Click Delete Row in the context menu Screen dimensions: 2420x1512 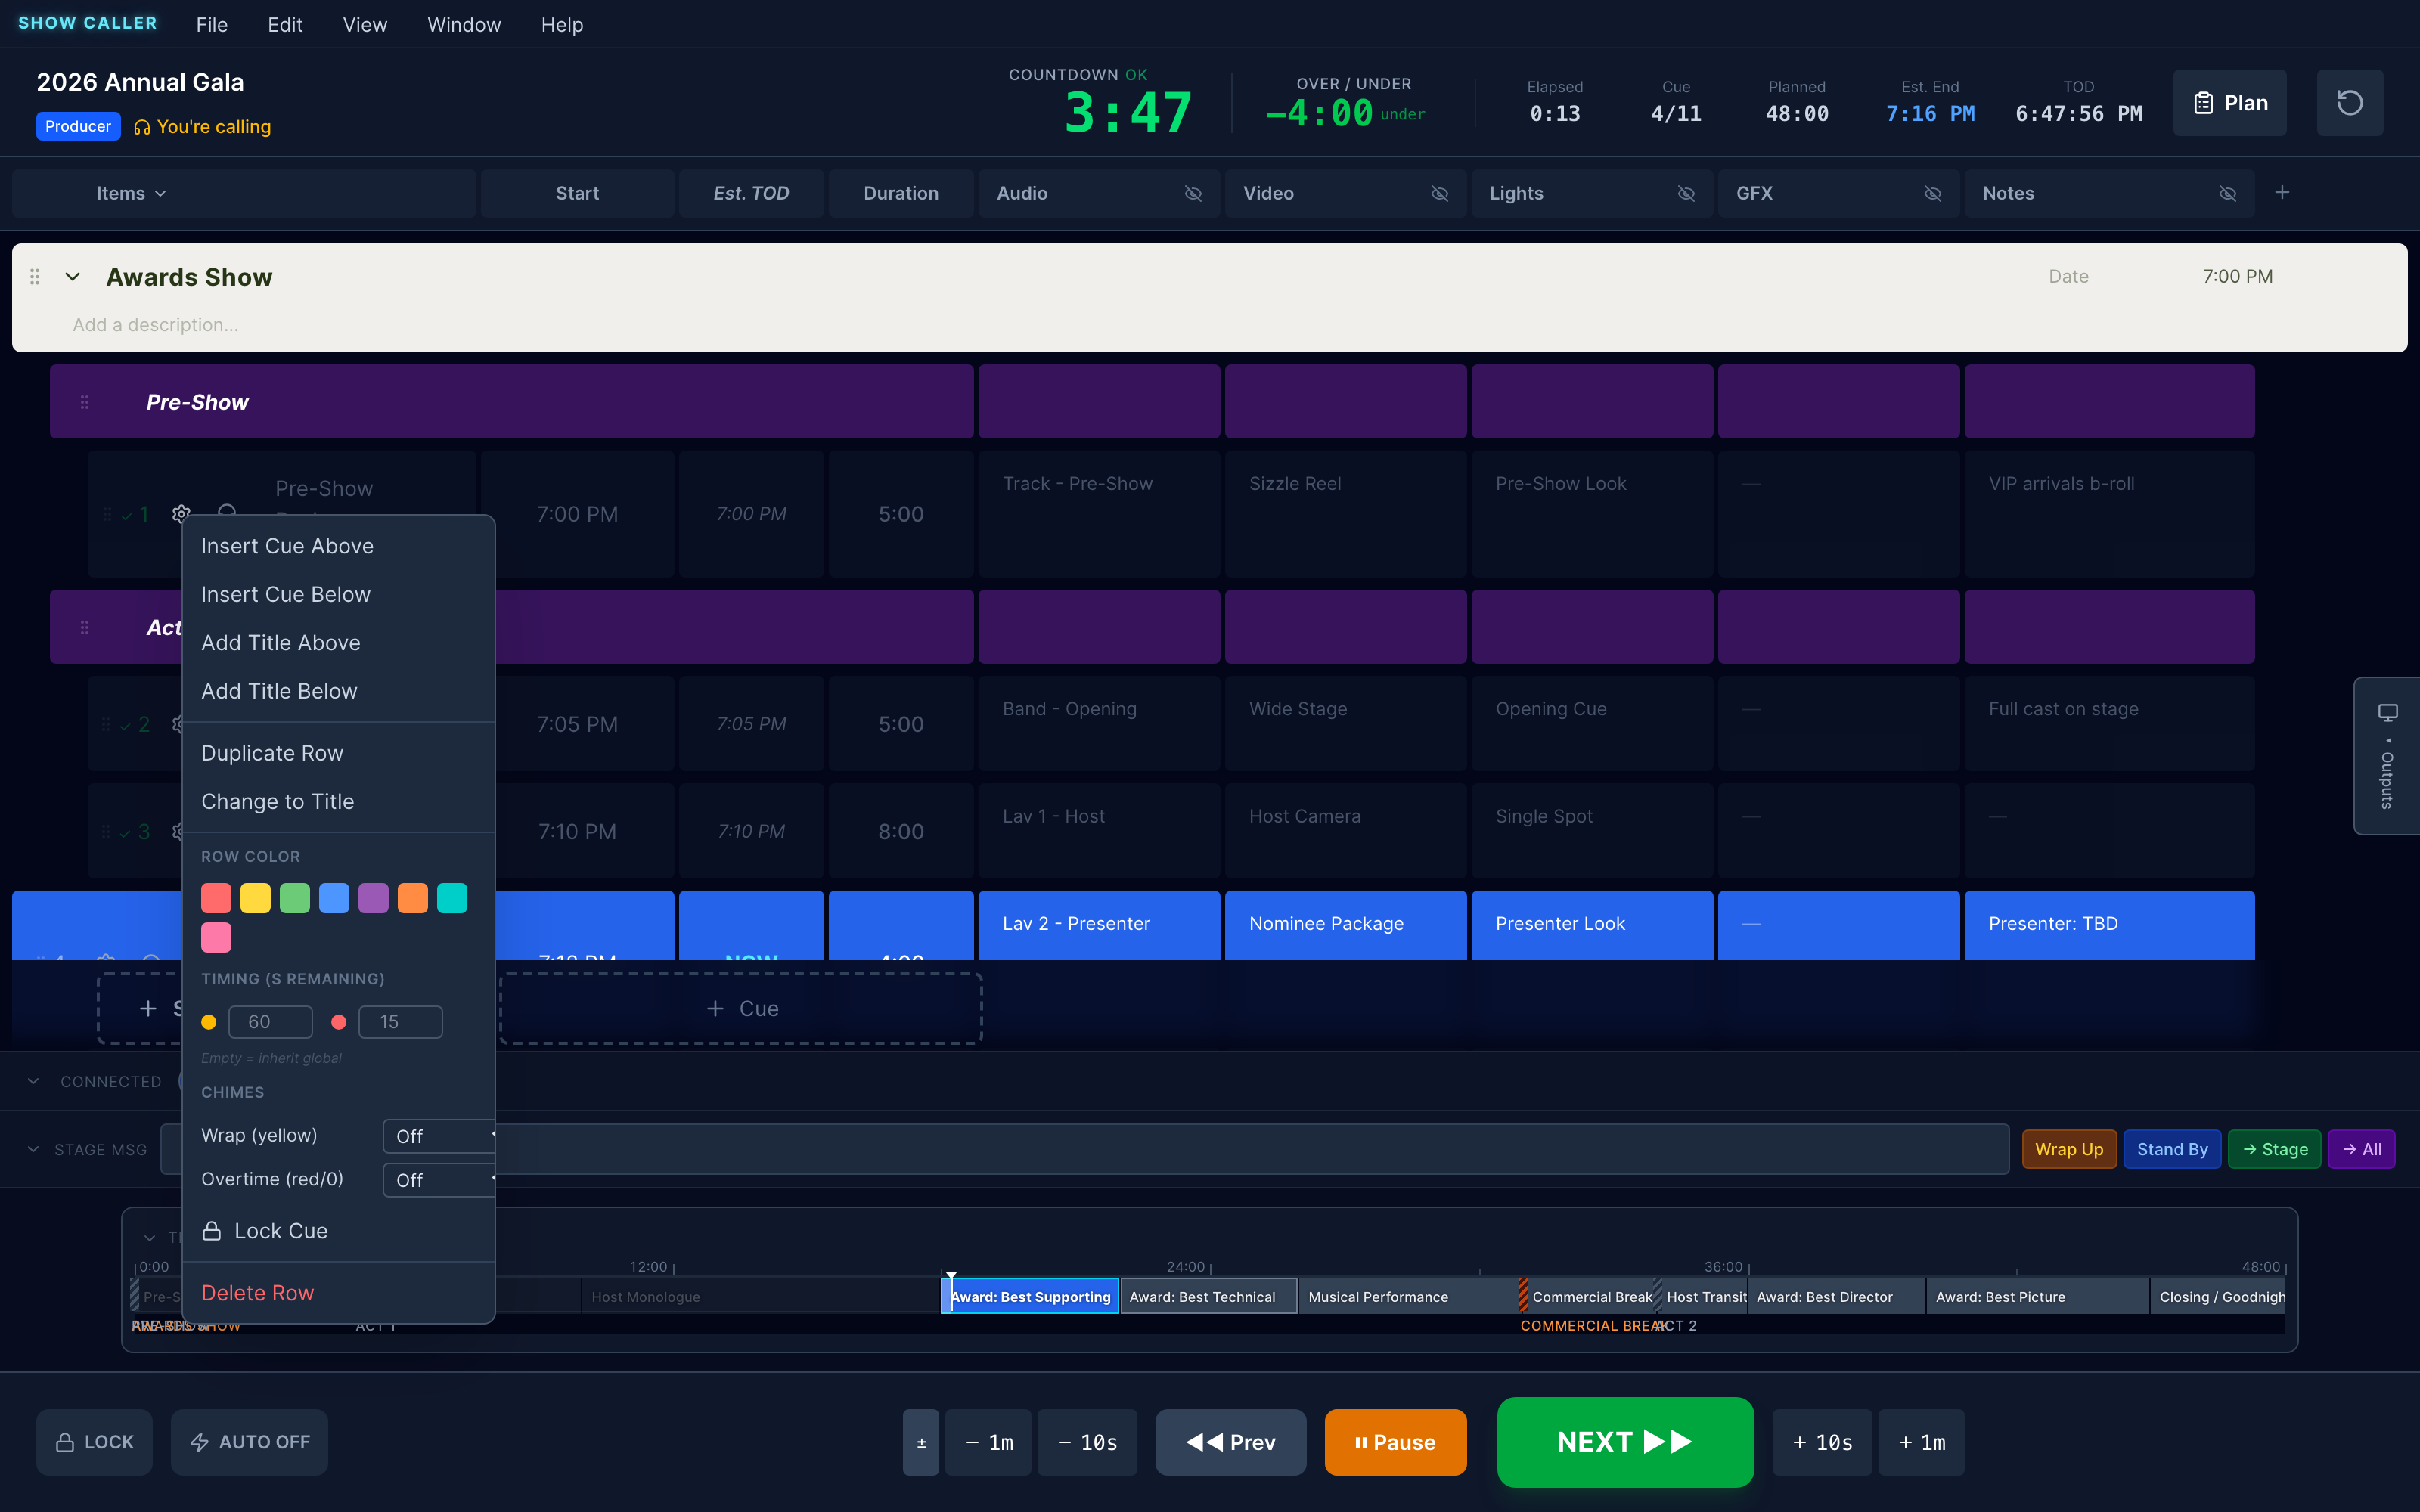coord(338,1293)
